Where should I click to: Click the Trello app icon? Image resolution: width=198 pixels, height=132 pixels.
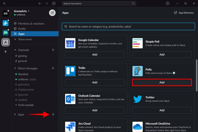click(70, 71)
